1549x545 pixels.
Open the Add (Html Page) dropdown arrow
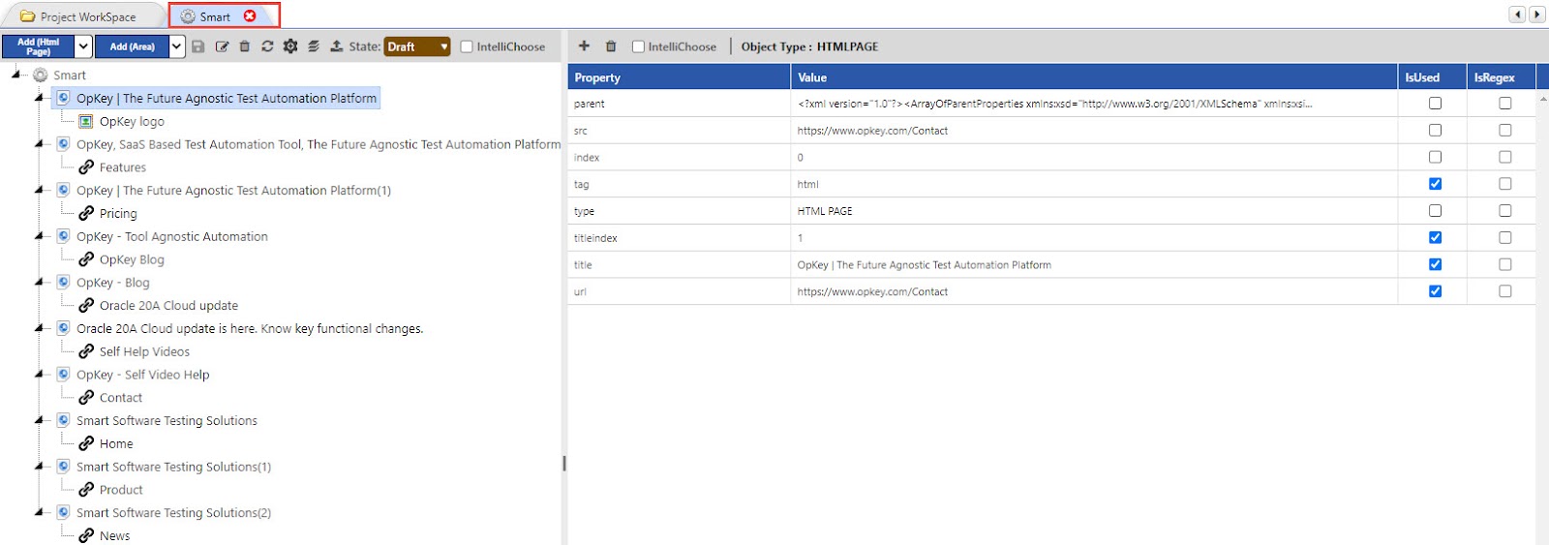pos(83,46)
